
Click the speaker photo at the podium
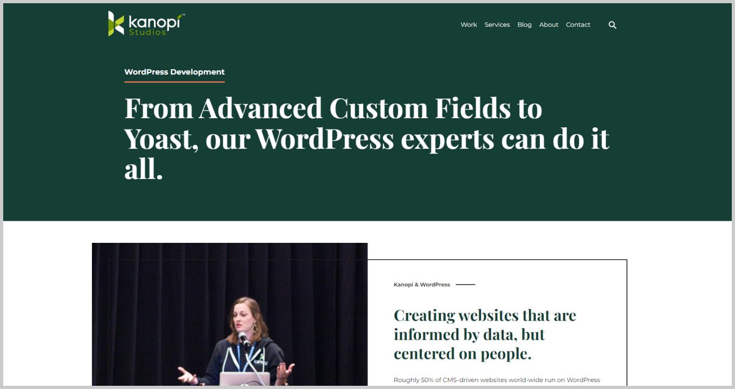click(x=230, y=314)
